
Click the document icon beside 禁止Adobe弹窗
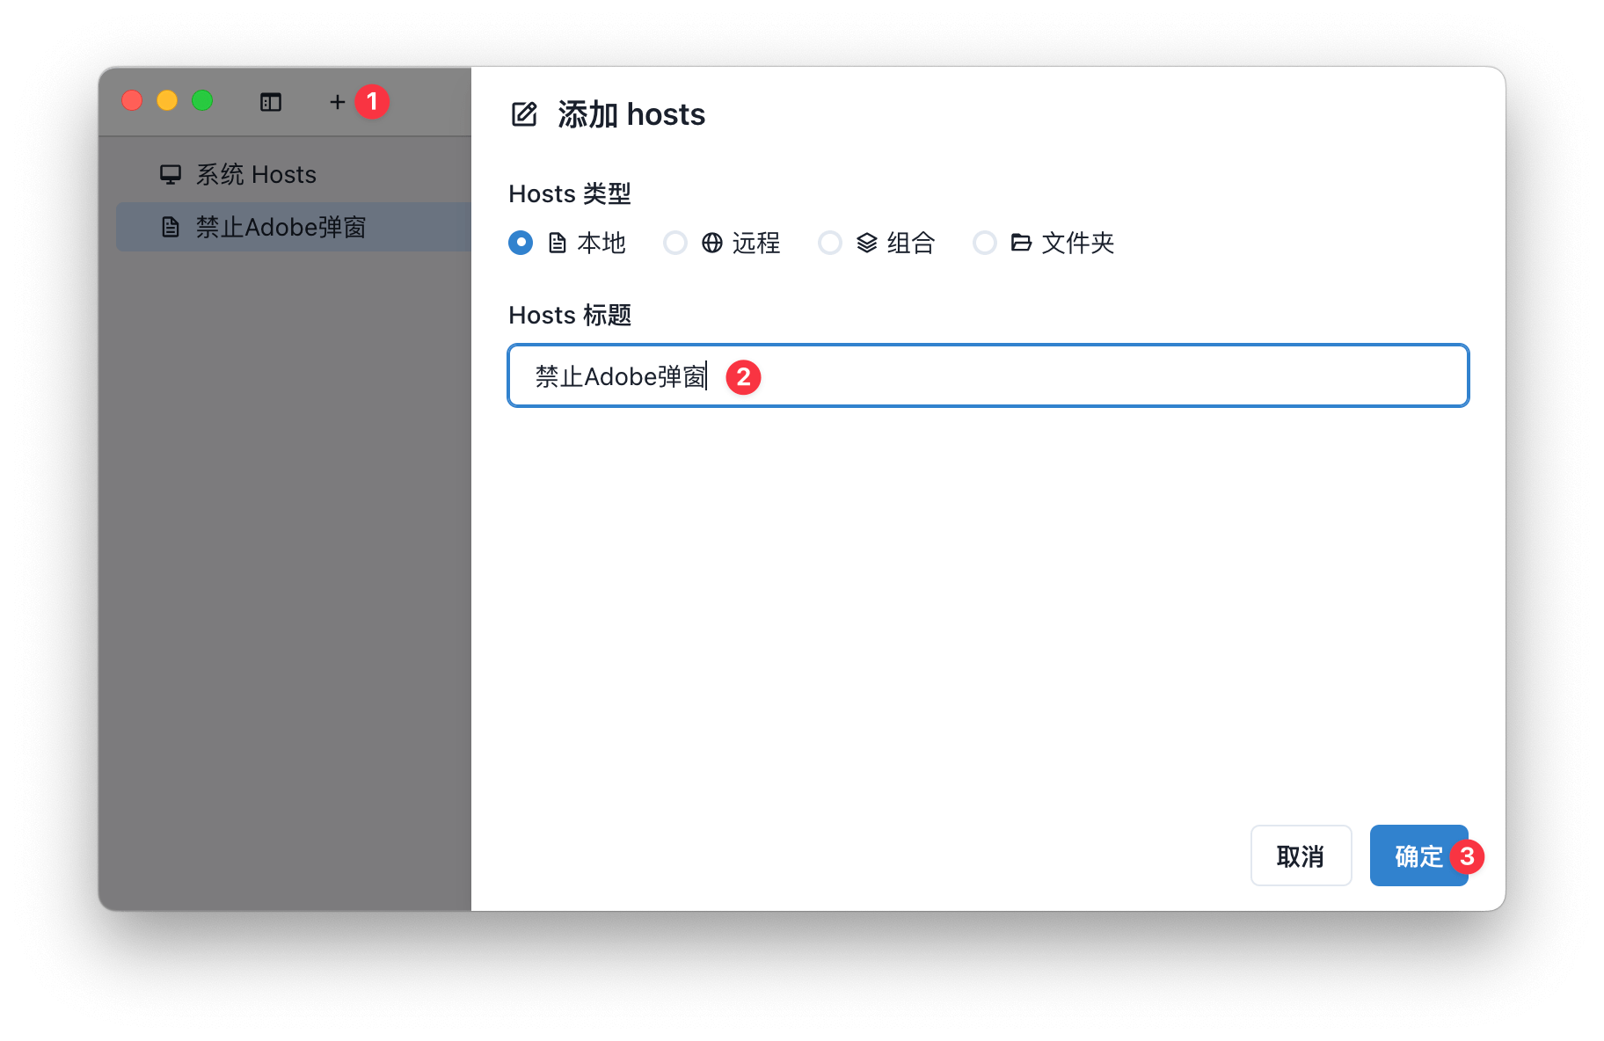tap(170, 227)
